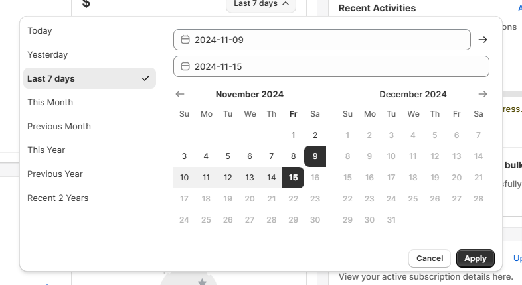This screenshot has width=522, height=285.
Task: Click the calendar icon in the 2024-11-09 field
Action: pyautogui.click(x=185, y=40)
